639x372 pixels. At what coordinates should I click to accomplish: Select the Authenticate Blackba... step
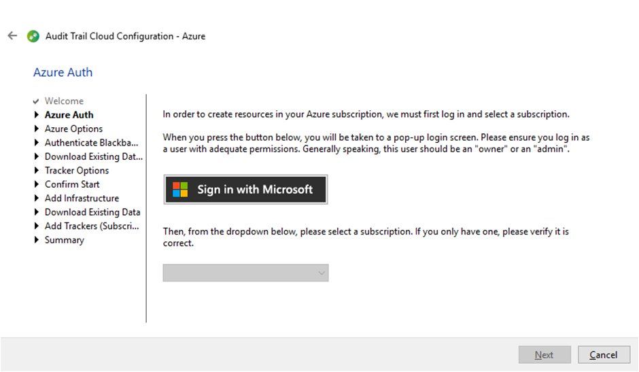(x=91, y=142)
